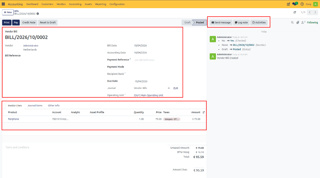The width and height of the screenshot is (320, 178).
Task: Click the gear icon next to BILL/2026/10/0002
Action: (x=38, y=14)
